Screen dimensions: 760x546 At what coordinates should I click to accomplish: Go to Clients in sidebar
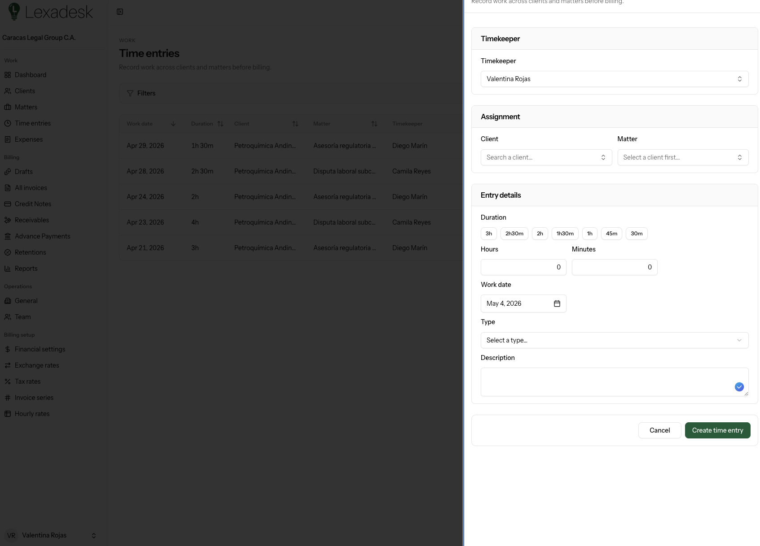click(25, 91)
